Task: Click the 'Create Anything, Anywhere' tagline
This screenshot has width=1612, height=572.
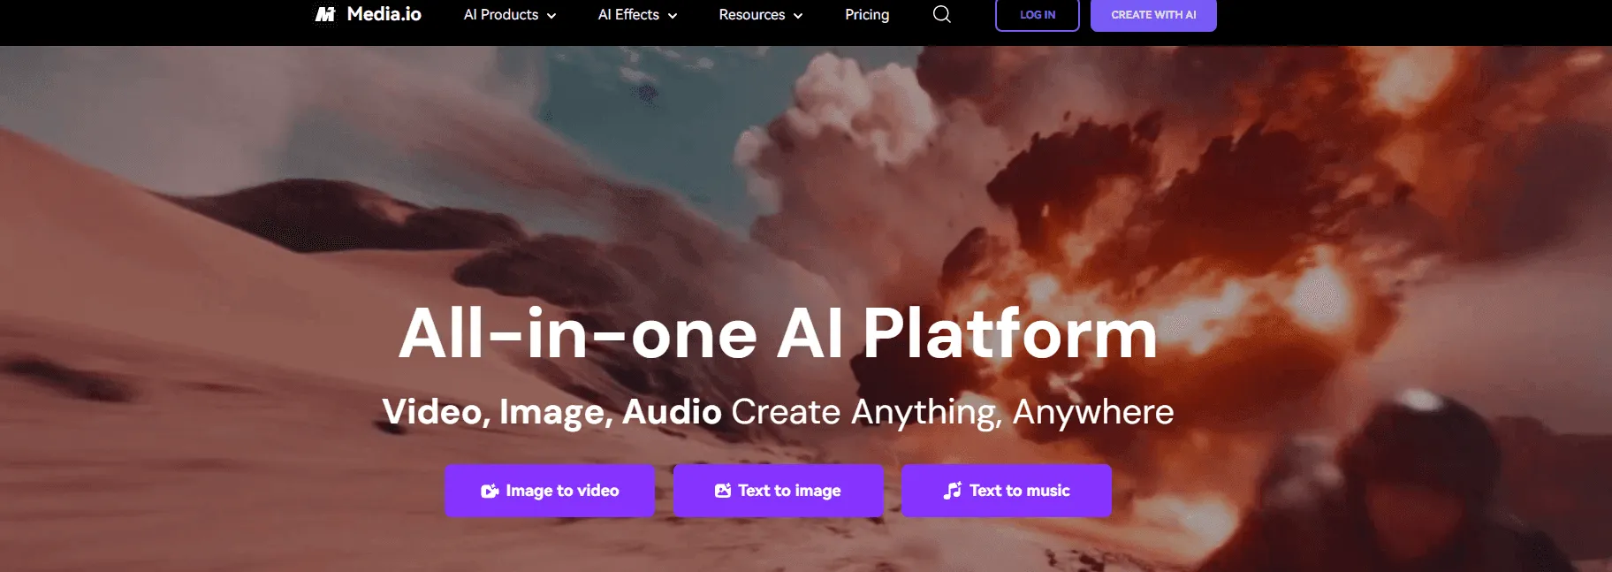Action: point(953,412)
